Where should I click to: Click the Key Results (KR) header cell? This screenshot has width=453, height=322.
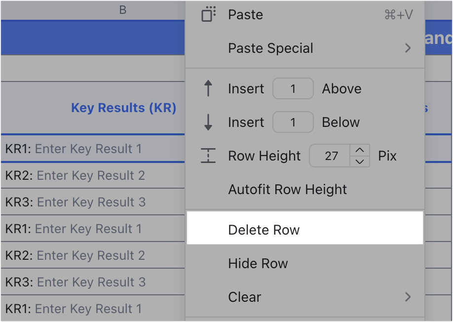click(93, 108)
